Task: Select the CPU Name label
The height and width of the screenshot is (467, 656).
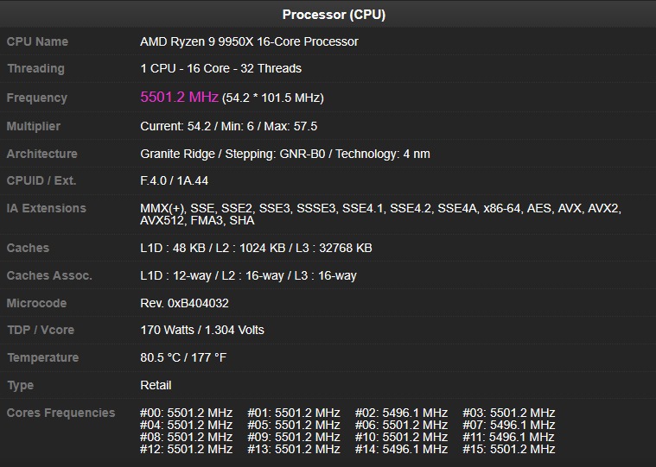Action: pos(37,41)
